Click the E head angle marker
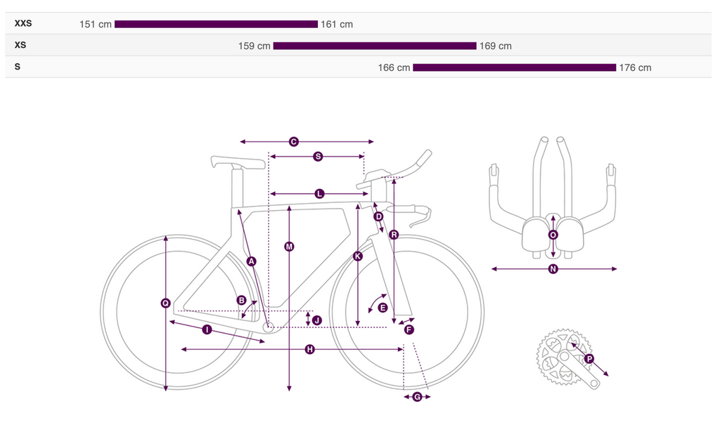The width and height of the screenshot is (720, 425). point(382,308)
